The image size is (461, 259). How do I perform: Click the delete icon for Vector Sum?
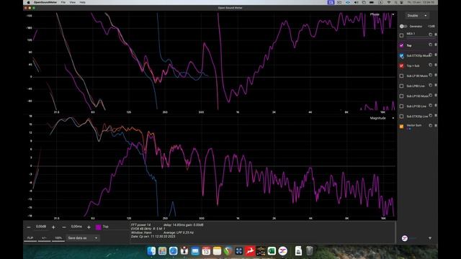pyautogui.click(x=436, y=125)
